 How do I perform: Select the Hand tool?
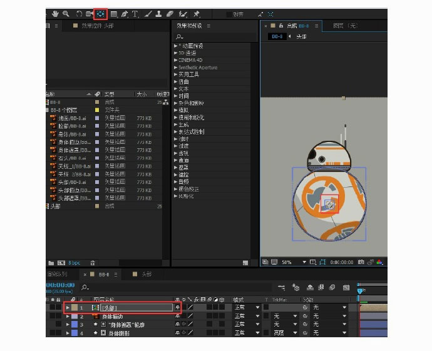55,14
